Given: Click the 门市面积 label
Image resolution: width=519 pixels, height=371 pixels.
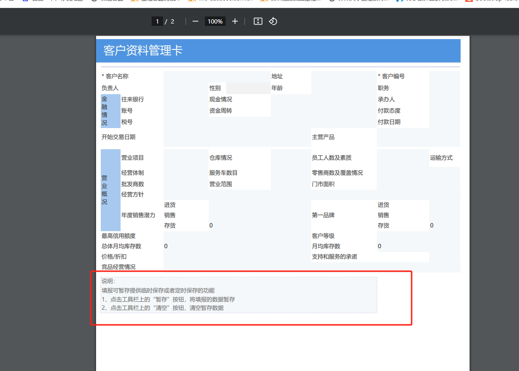Looking at the screenshot, I should pyautogui.click(x=323, y=184).
